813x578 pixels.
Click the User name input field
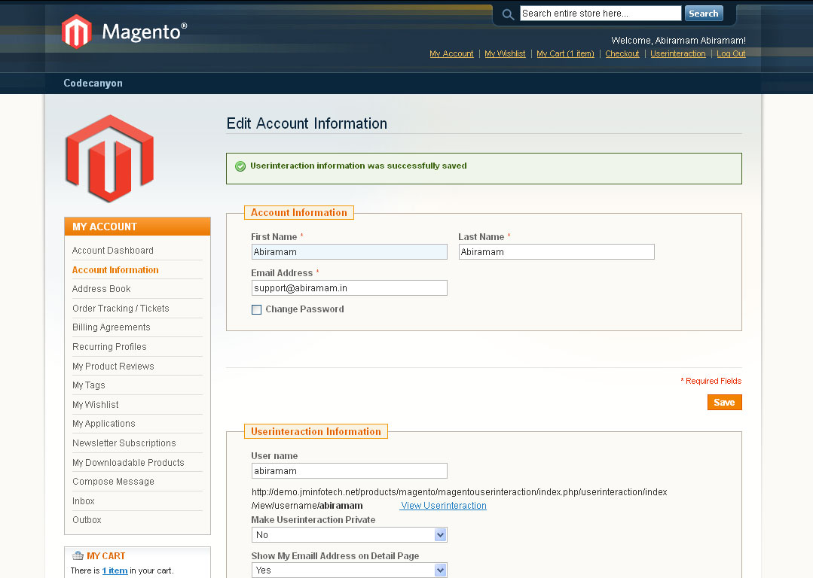point(349,471)
